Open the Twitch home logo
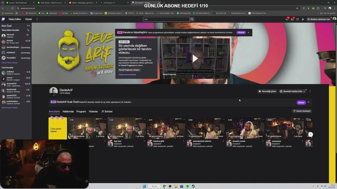 point(3,19)
